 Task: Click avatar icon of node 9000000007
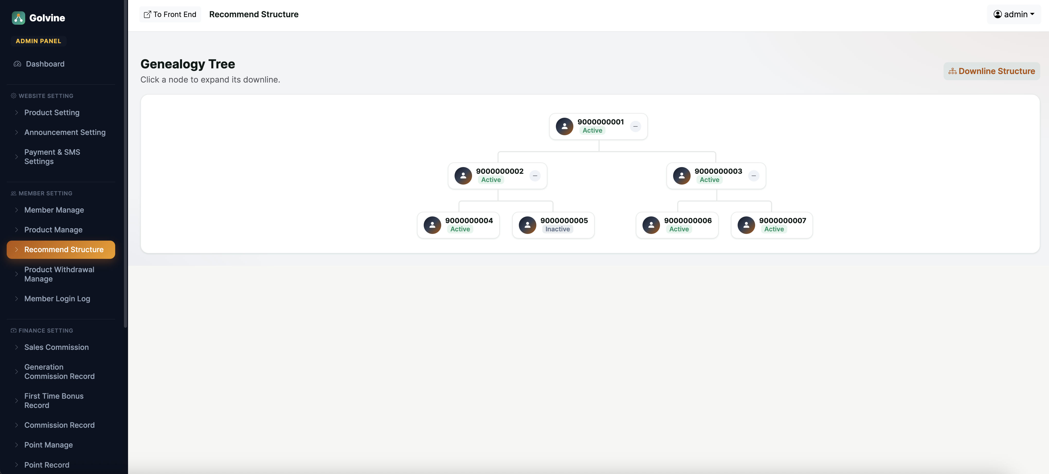click(746, 225)
